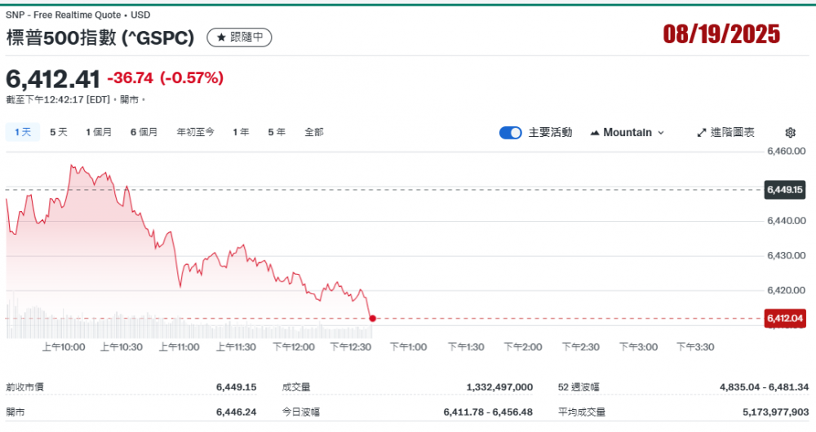Click the Mountain chart type icon

pos(594,133)
